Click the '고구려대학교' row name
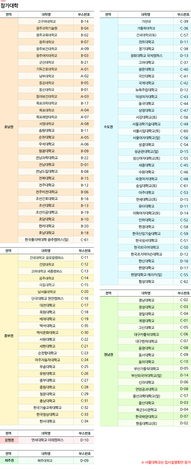The height and width of the screenshot is (469, 191). pyautogui.click(x=47, y=22)
